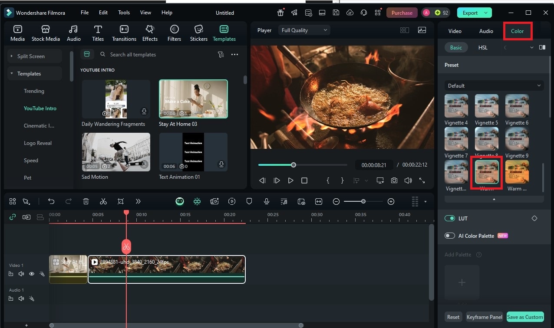
Task: Open the Stock Media tab
Action: click(x=46, y=33)
